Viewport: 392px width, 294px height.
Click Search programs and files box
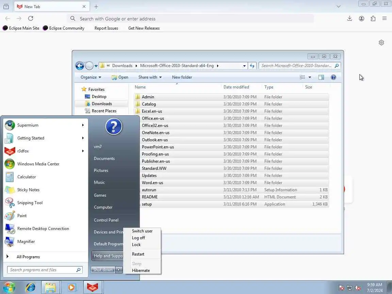point(45,270)
